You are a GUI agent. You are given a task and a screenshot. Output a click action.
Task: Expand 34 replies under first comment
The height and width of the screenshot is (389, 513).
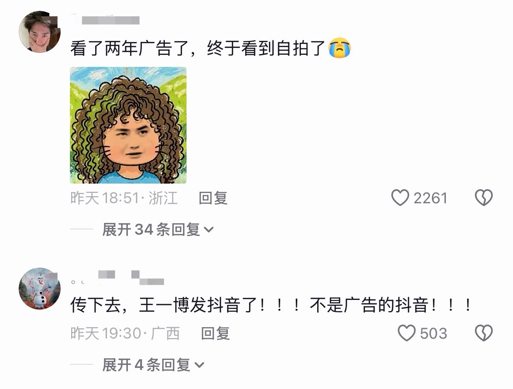point(158,230)
